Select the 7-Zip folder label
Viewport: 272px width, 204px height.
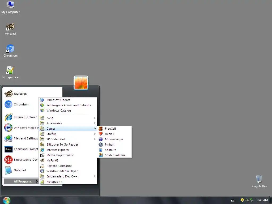tap(50, 118)
